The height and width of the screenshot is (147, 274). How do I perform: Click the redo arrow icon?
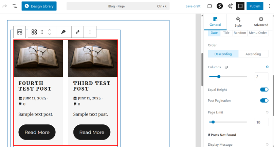tap(4, 6)
